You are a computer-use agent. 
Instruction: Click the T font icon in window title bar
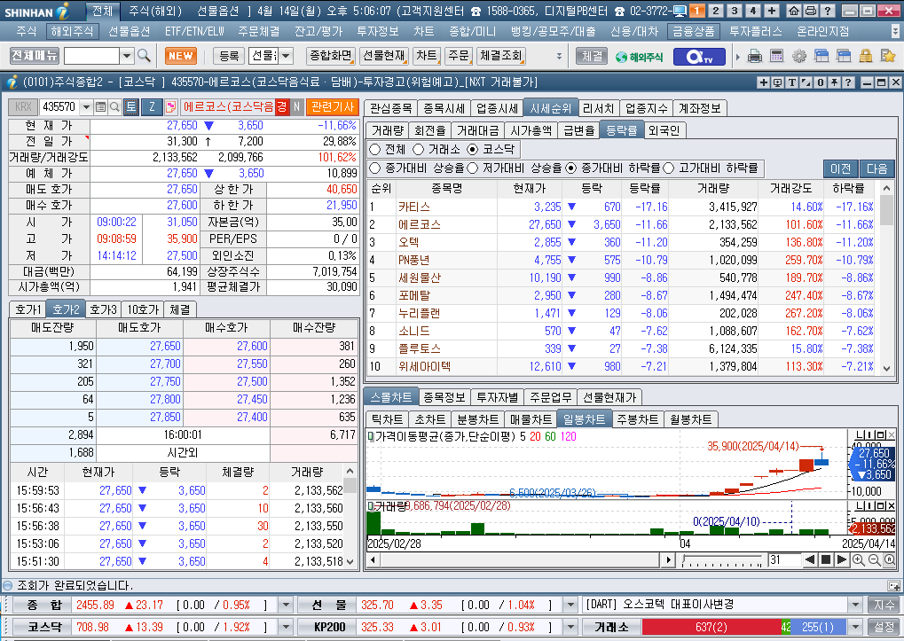click(792, 82)
